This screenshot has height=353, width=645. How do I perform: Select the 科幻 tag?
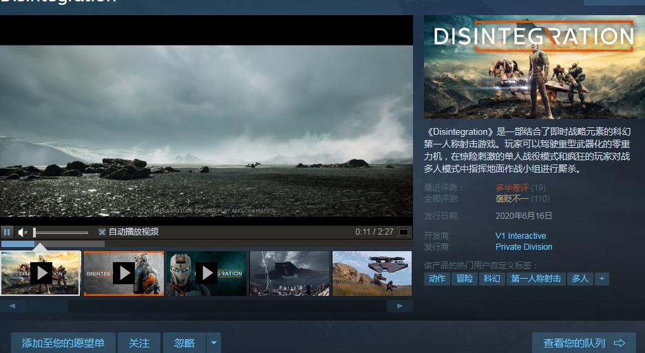click(x=491, y=279)
